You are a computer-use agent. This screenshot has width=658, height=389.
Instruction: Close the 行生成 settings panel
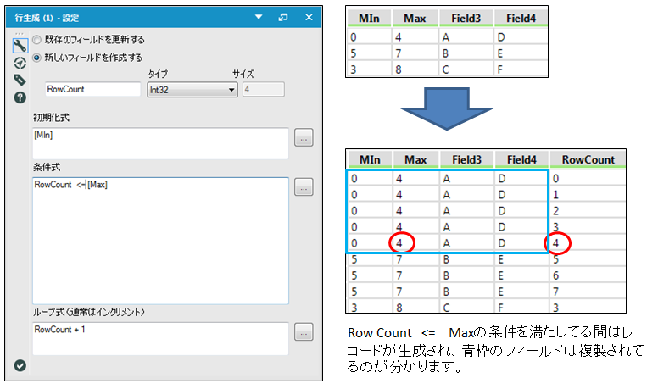309,17
